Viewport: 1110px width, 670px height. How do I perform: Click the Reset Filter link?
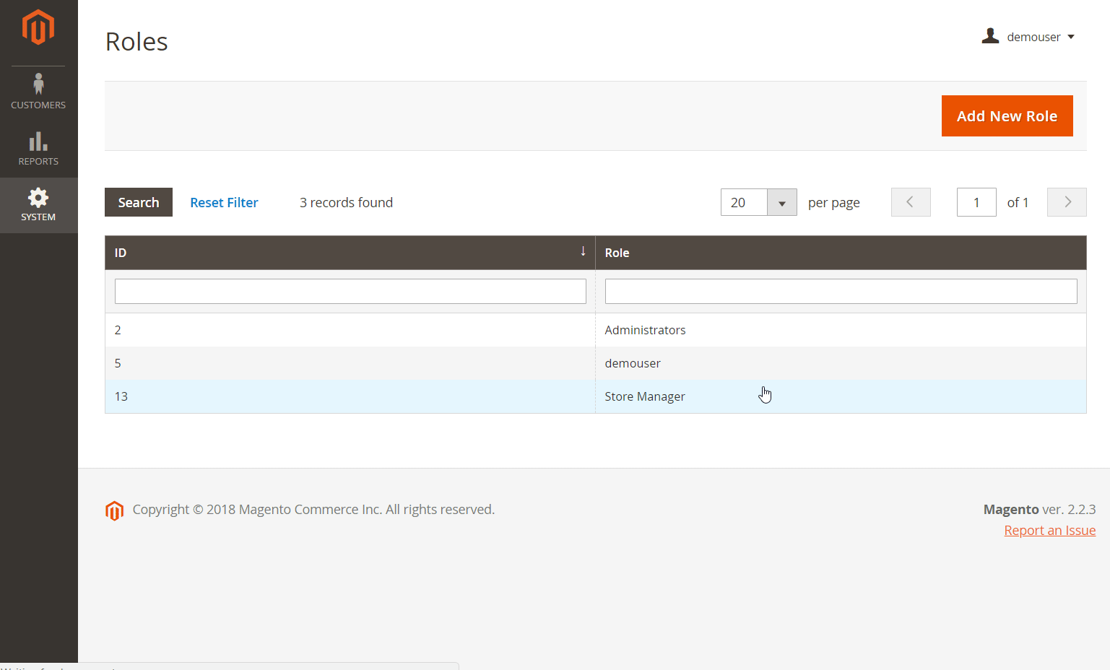224,203
